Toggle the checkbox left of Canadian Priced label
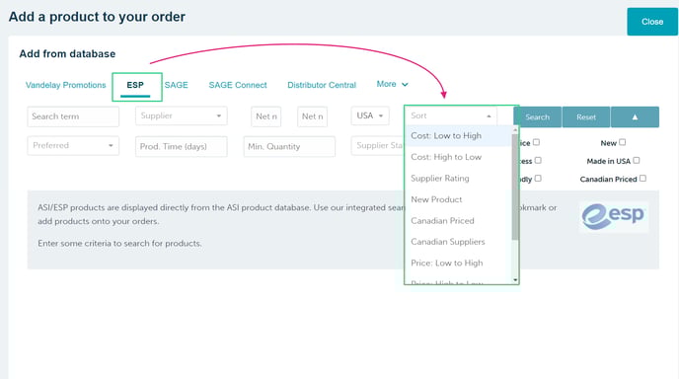 point(538,178)
